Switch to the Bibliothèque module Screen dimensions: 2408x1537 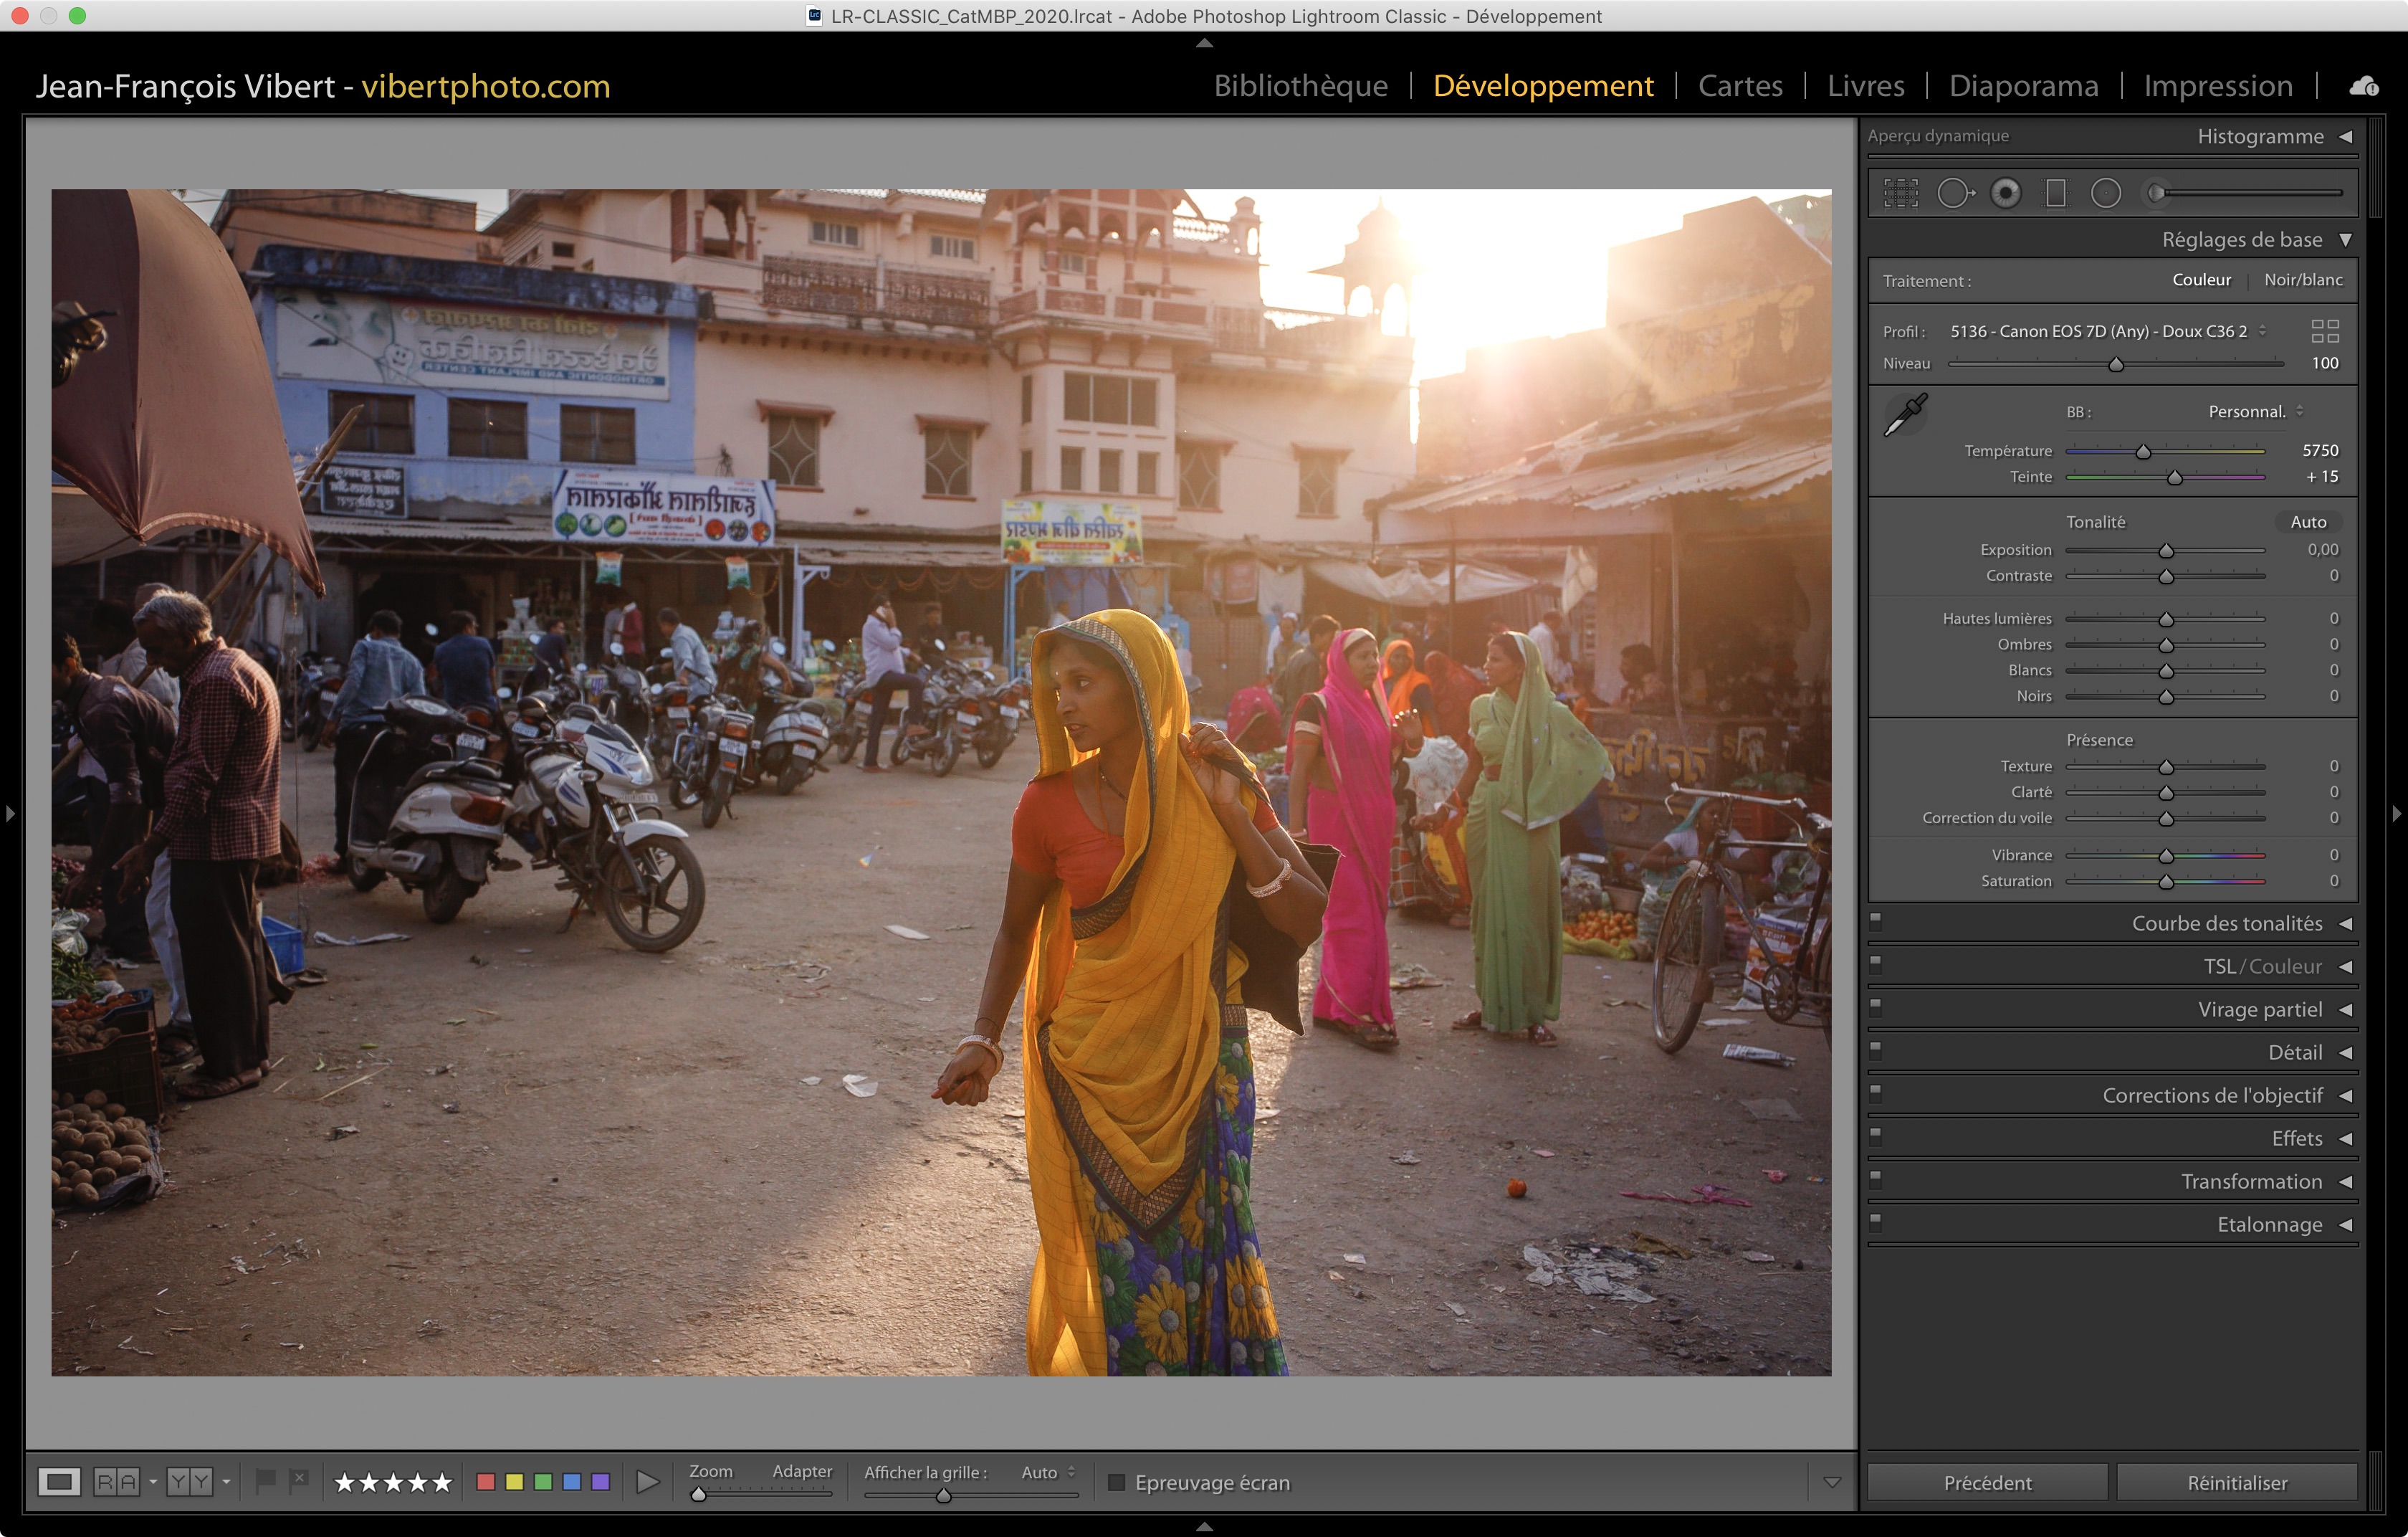tap(1300, 86)
